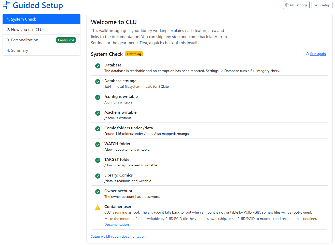The height and width of the screenshot is (245, 335).
Task: Open the Summary step
Action: click(x=41, y=50)
